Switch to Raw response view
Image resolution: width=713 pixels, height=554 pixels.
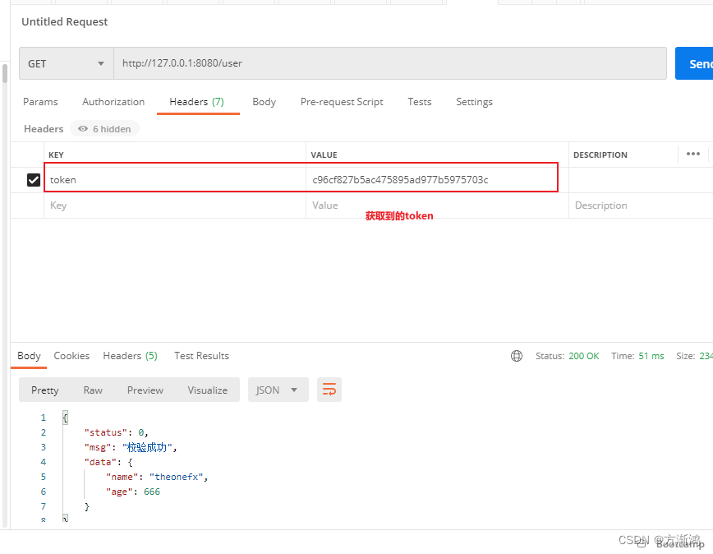click(93, 390)
